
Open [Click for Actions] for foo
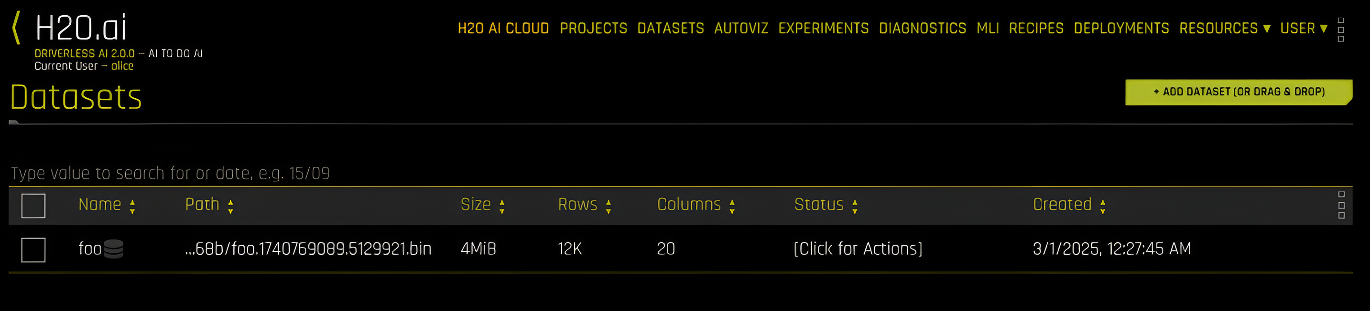coord(858,249)
